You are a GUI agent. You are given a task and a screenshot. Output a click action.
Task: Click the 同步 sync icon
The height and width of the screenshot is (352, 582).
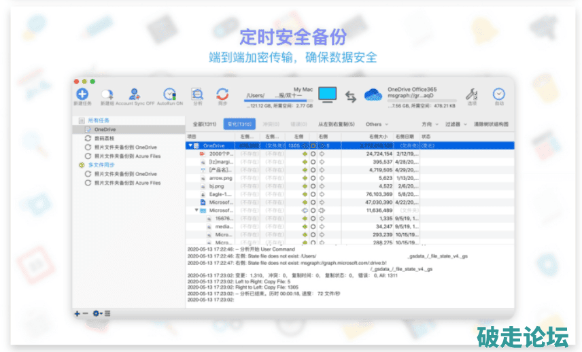coord(222,94)
